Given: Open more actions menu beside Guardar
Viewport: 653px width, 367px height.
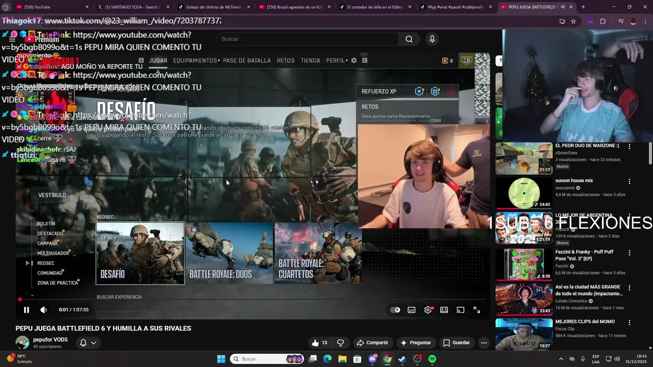Looking at the screenshot, I should pos(484,343).
